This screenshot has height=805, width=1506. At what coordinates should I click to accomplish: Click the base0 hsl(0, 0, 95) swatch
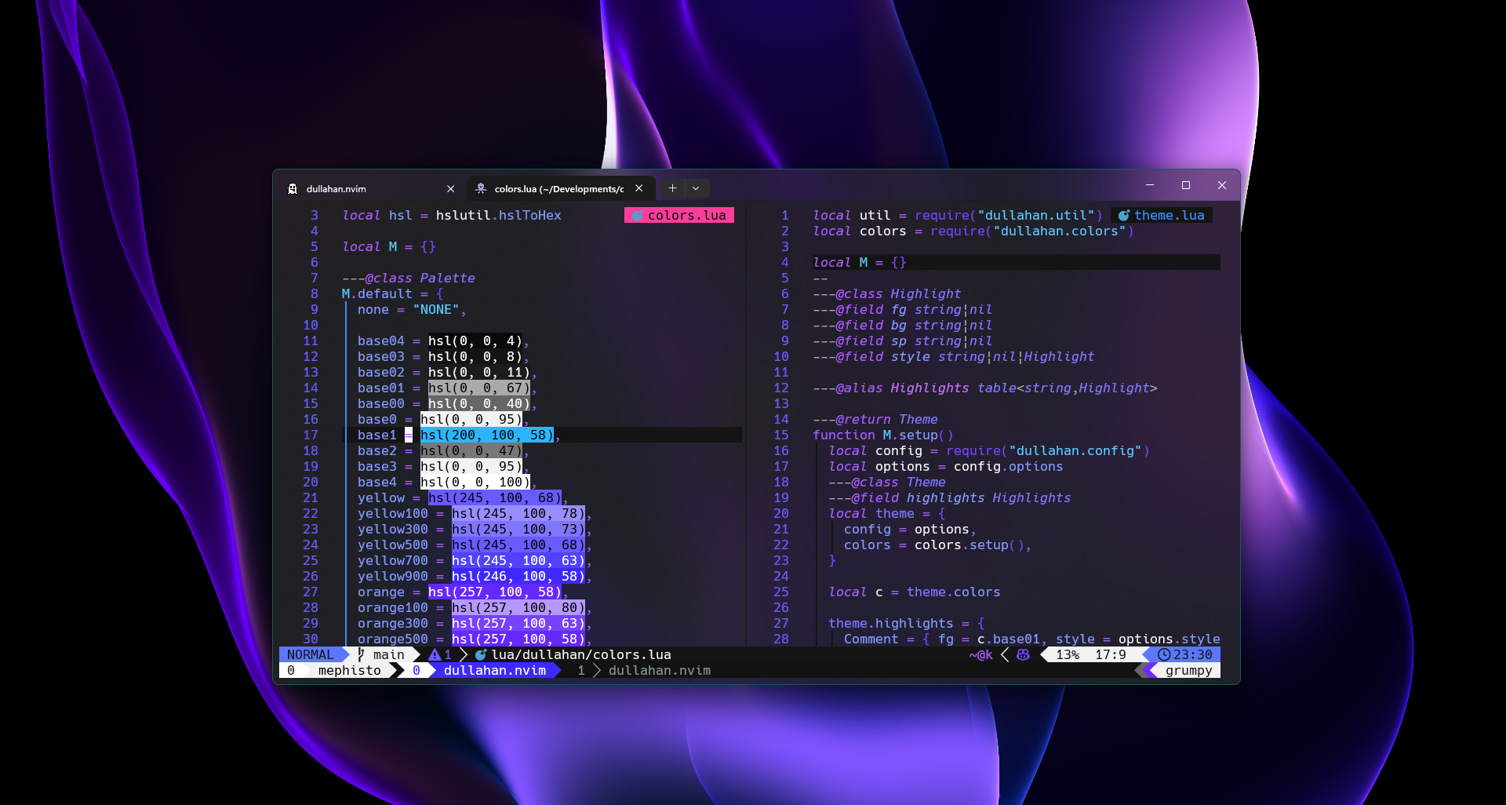[471, 419]
